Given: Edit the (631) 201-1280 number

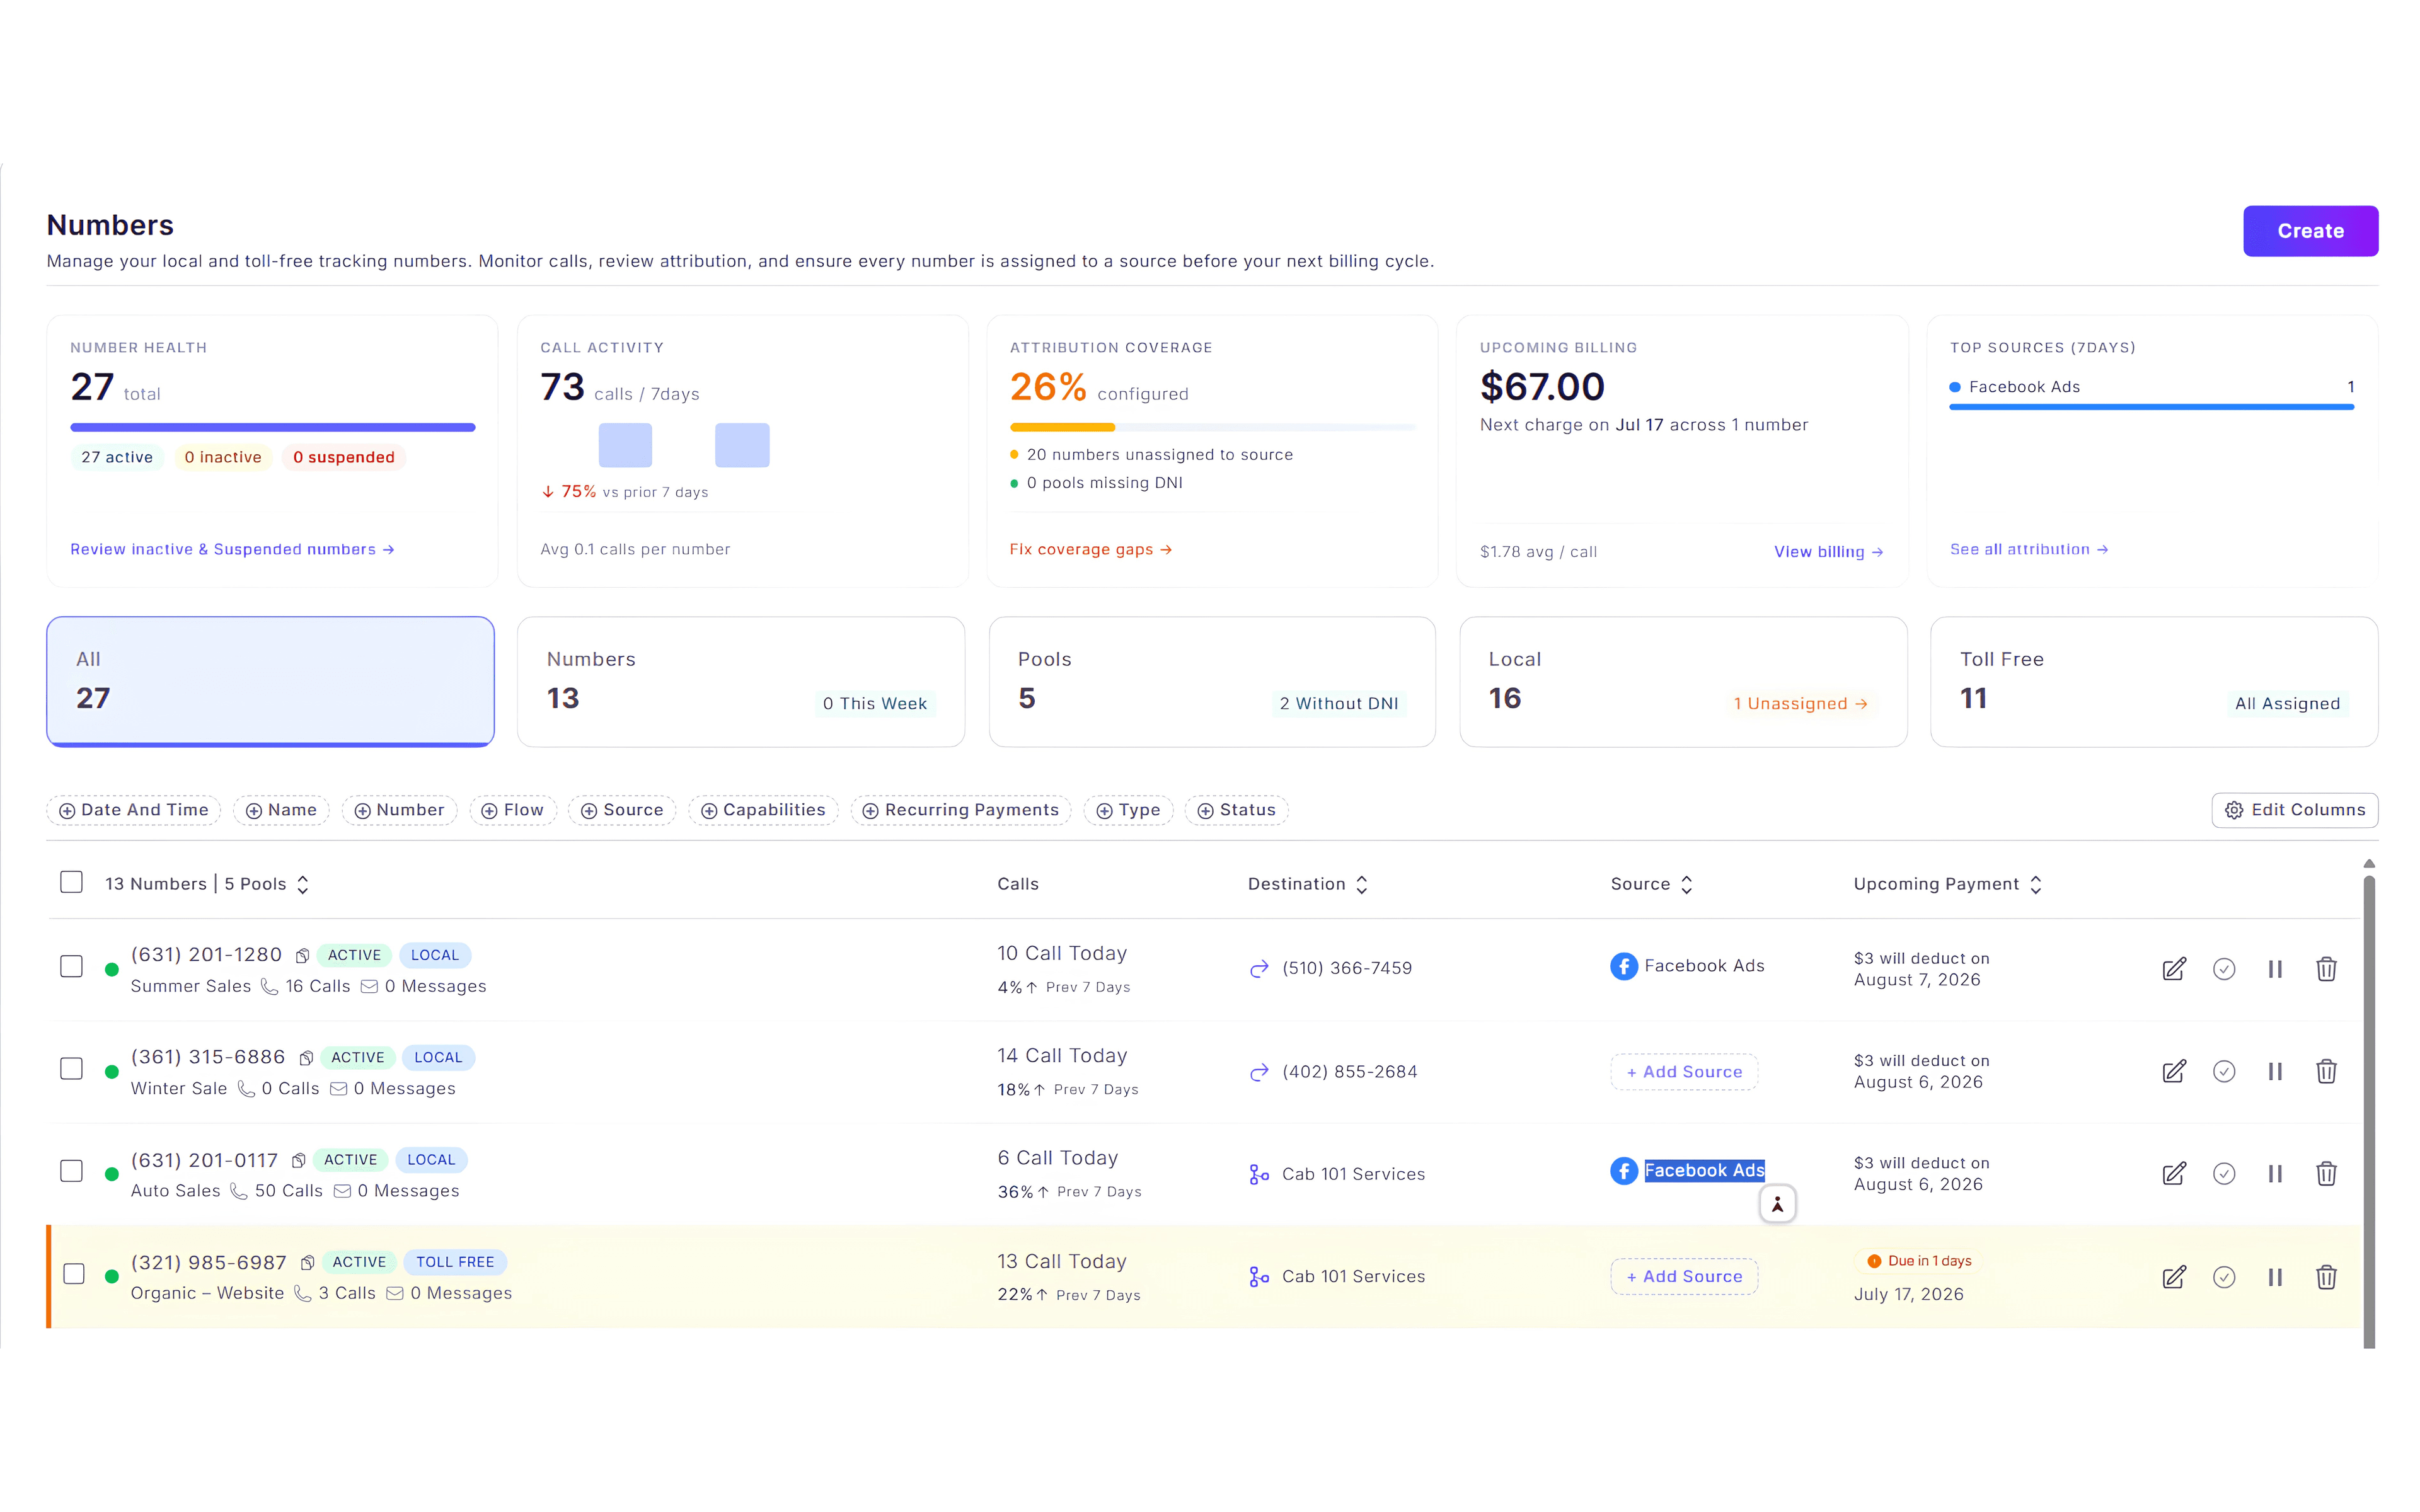Looking at the screenshot, I should click(2173, 969).
